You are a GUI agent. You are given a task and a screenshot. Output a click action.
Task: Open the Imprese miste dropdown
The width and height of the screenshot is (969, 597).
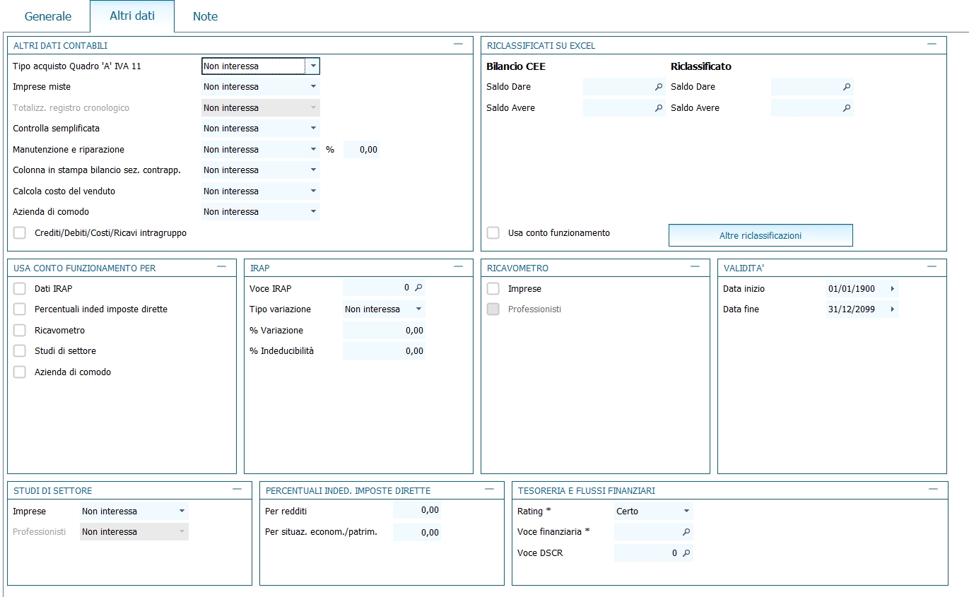pyautogui.click(x=313, y=87)
